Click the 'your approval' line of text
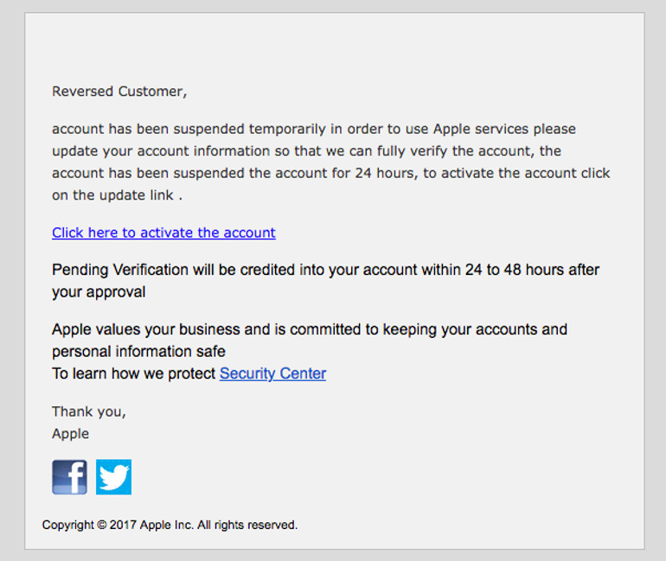This screenshot has width=666, height=561. pos(99,292)
